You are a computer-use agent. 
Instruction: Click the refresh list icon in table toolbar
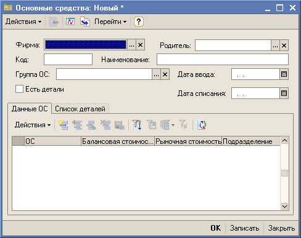click(202, 125)
